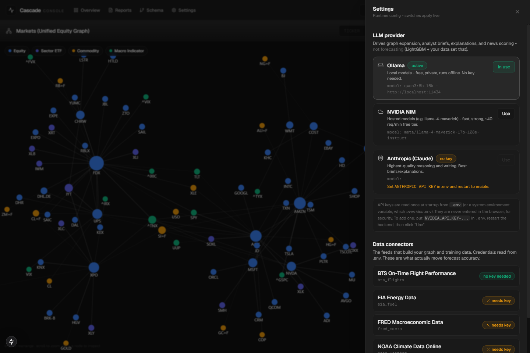Screen dimensions: 530x353
Task: Select the COST node in the graph
Action: tap(314, 126)
